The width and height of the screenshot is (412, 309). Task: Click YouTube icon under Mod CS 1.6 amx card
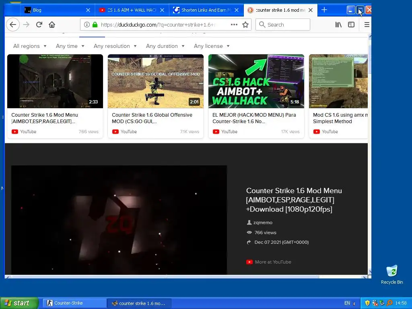tap(317, 132)
